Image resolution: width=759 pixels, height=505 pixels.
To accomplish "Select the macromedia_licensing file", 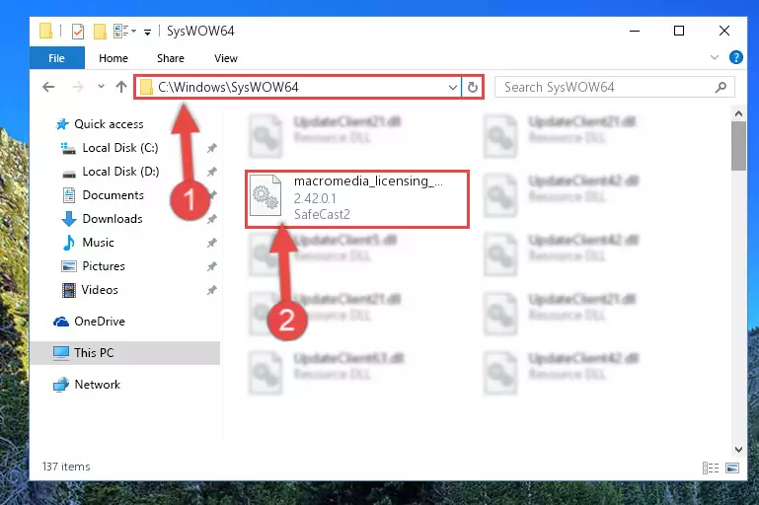I will [x=357, y=199].
